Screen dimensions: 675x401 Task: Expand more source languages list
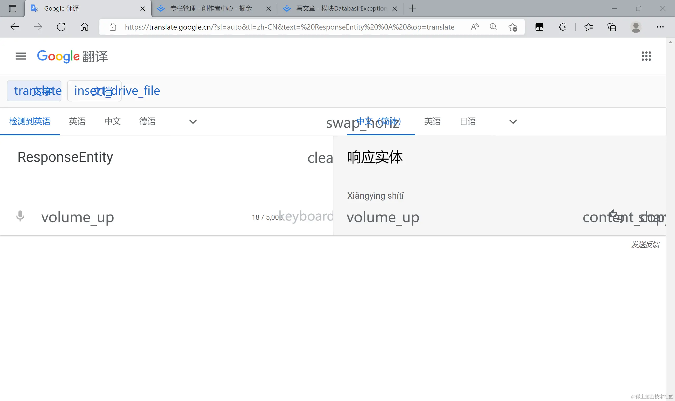click(193, 122)
